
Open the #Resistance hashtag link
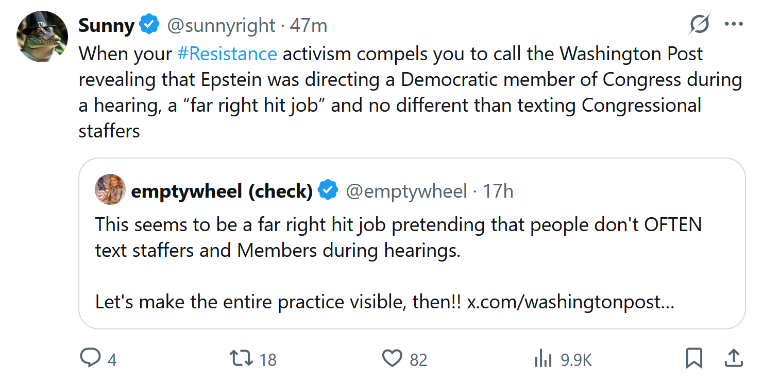click(x=227, y=54)
